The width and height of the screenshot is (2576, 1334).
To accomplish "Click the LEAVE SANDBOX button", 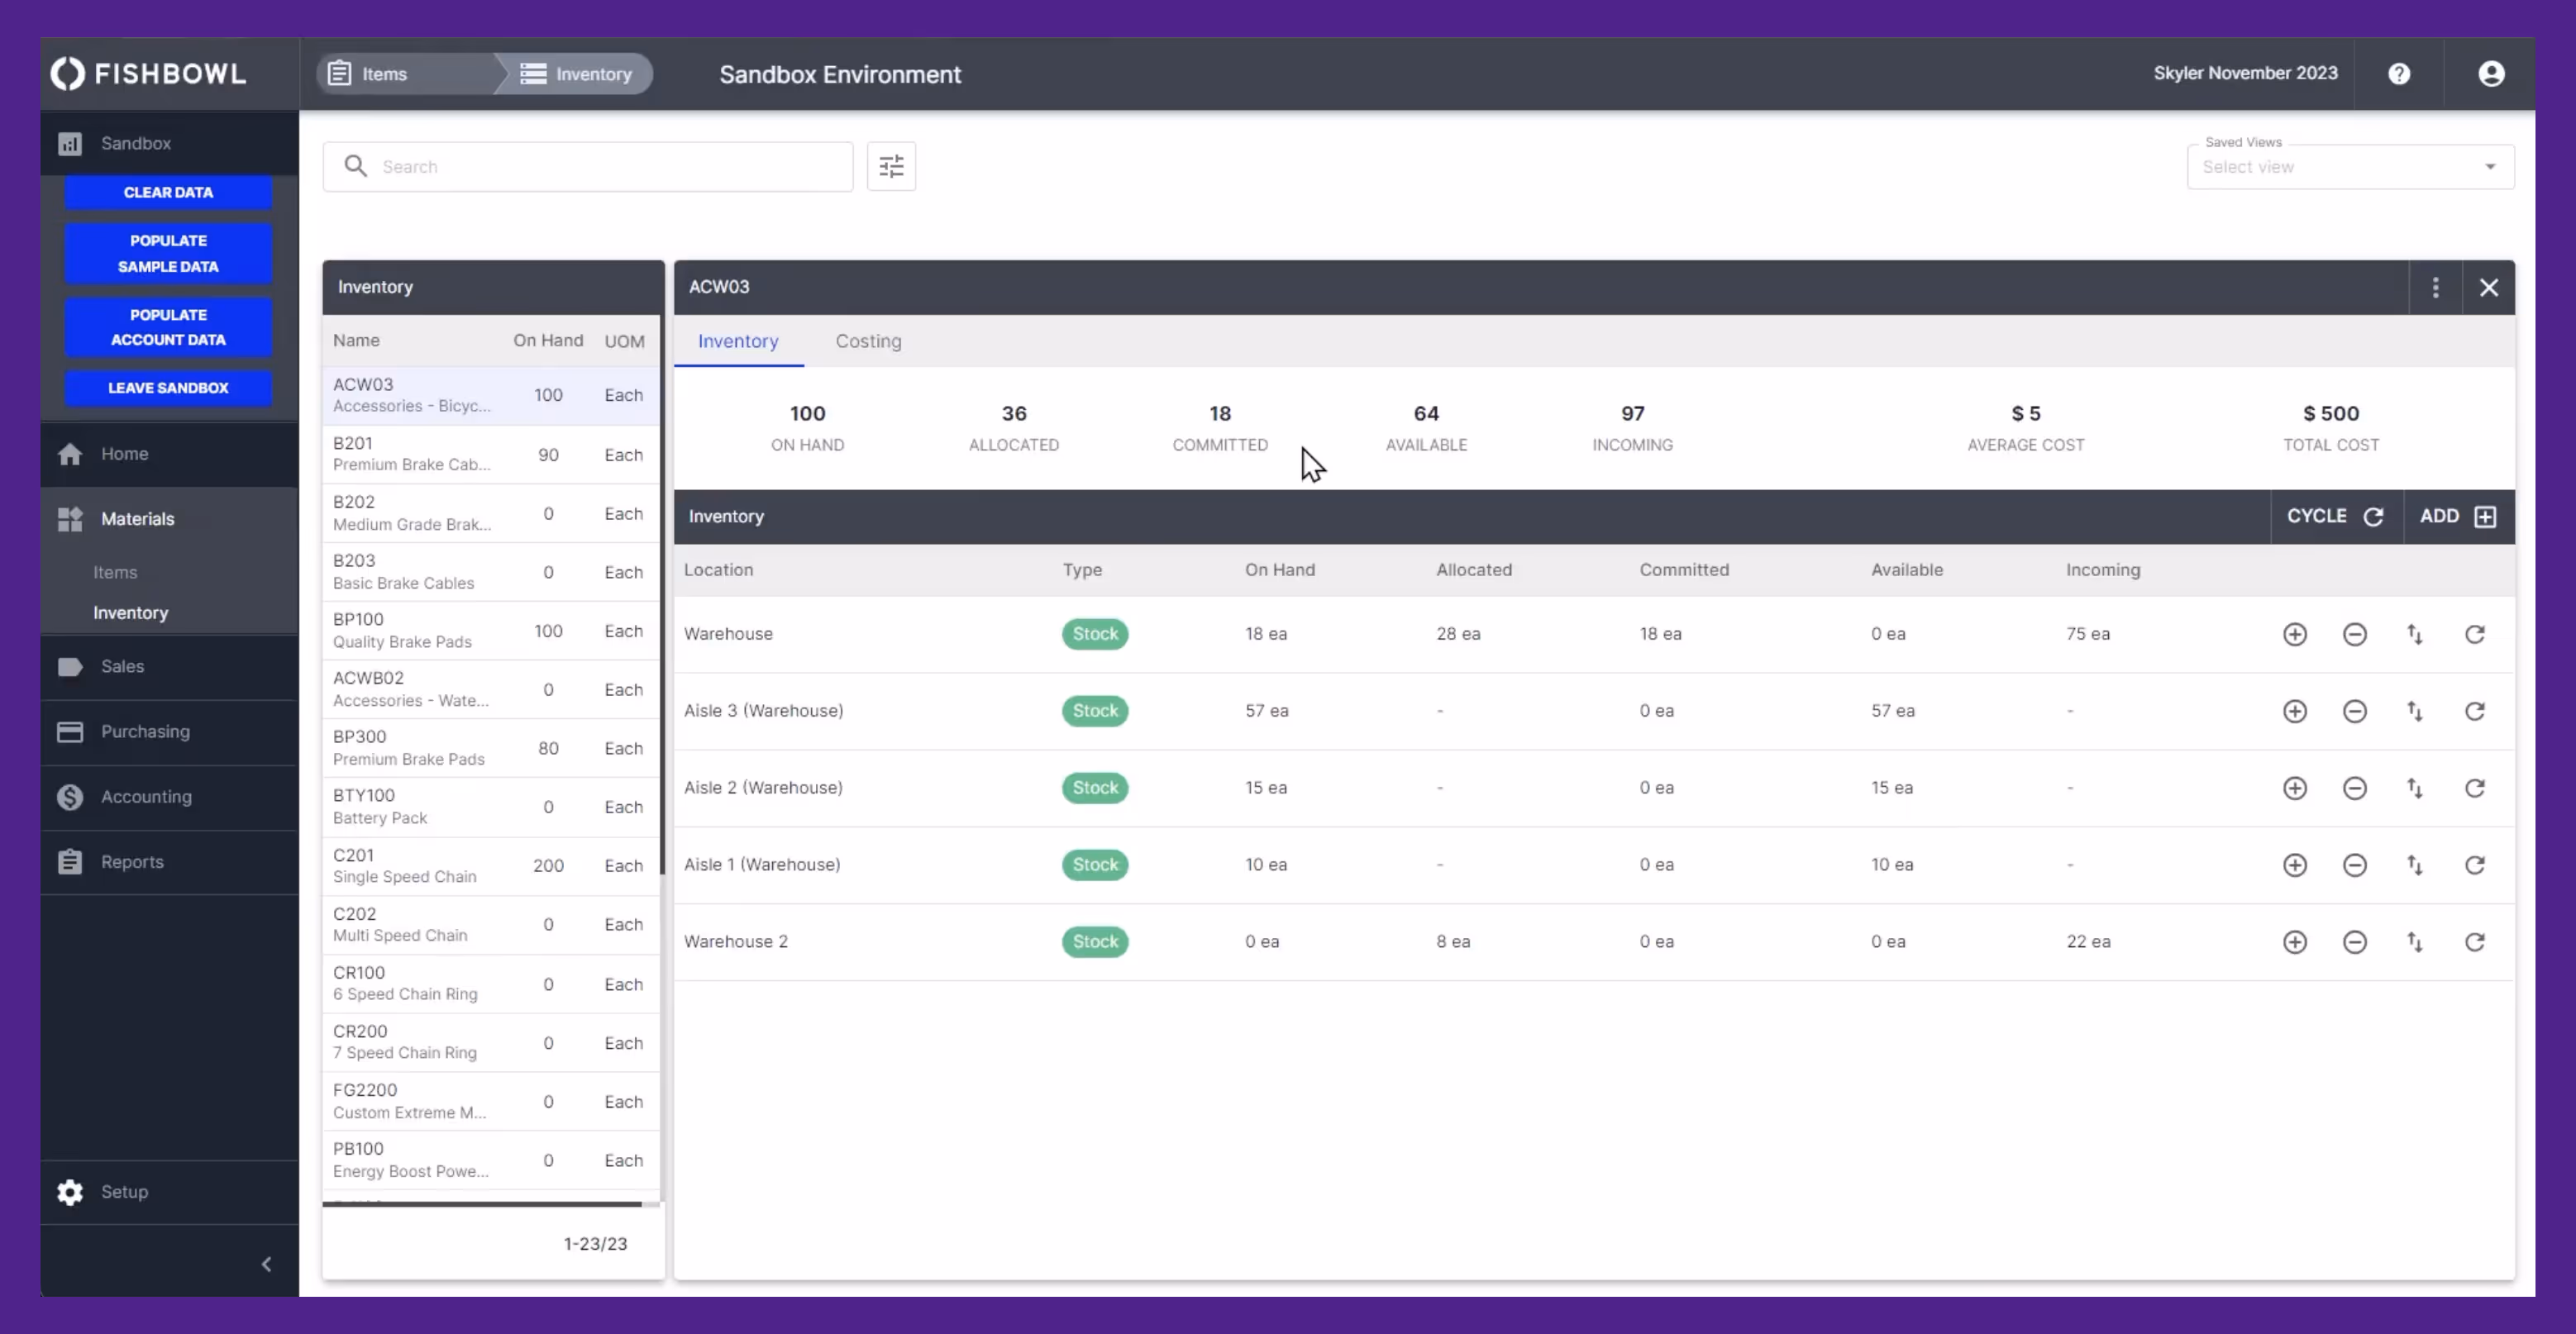I will 168,388.
